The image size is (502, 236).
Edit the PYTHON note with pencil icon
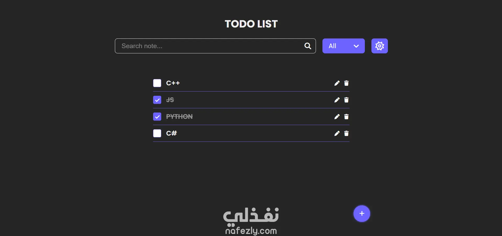pyautogui.click(x=337, y=117)
